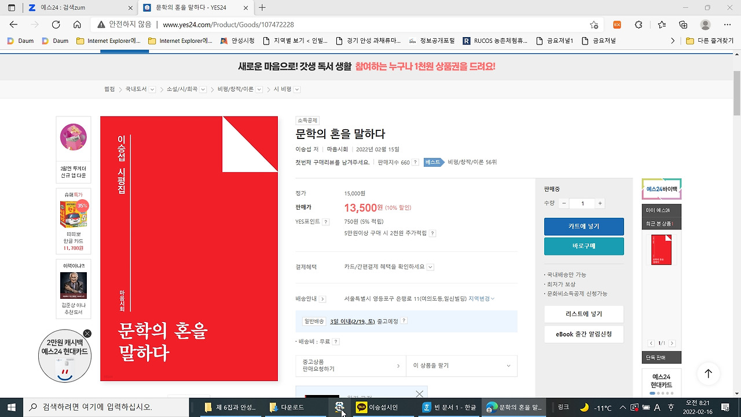This screenshot has width=741, height=417.
Task: Increase quantity with the plus stepper
Action: (x=600, y=203)
